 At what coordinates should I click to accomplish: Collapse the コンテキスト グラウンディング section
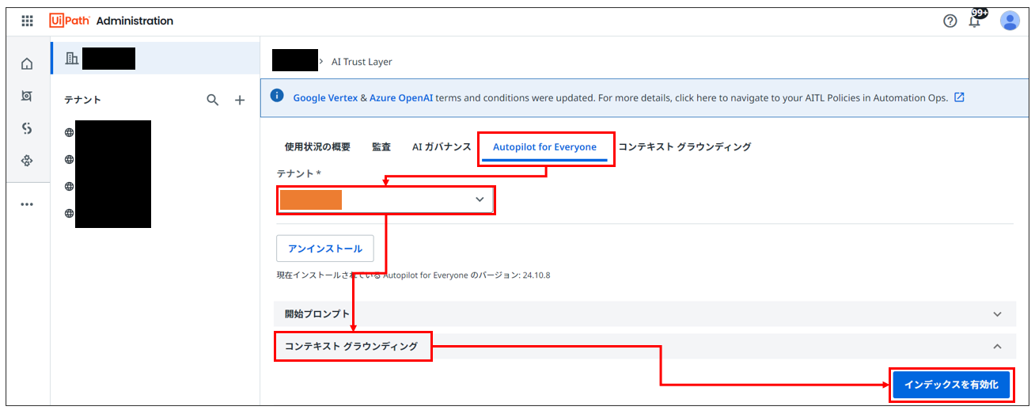[645, 346]
